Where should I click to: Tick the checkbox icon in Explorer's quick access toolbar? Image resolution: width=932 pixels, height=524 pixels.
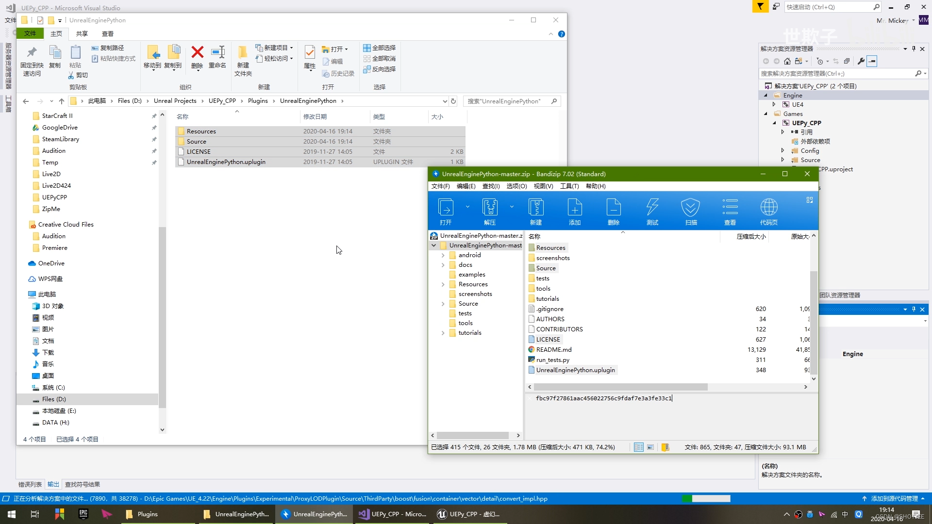pos(40,20)
